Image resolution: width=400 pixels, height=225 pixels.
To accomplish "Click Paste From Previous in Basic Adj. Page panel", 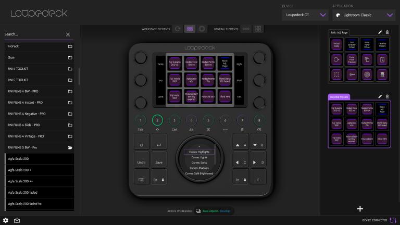I will coord(352,60).
